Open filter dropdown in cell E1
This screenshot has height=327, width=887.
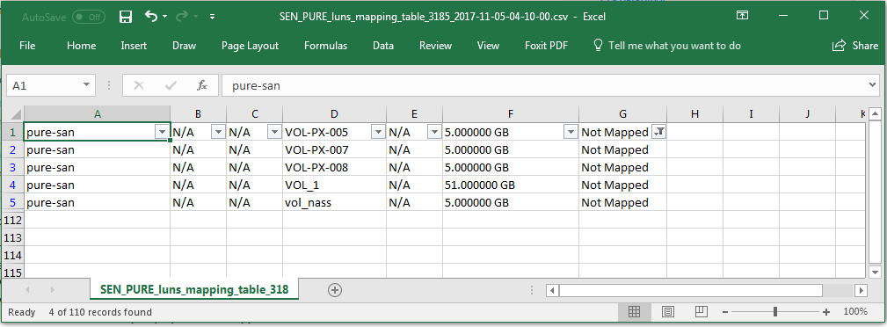point(434,132)
